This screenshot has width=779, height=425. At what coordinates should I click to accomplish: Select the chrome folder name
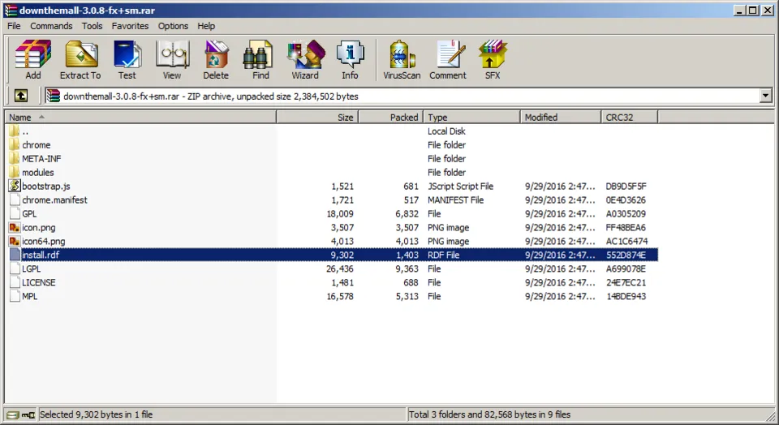(x=37, y=145)
